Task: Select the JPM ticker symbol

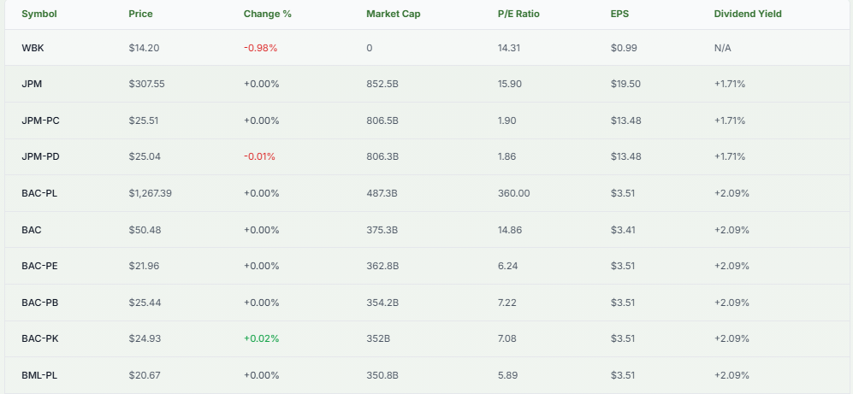Action: pyautogui.click(x=32, y=84)
